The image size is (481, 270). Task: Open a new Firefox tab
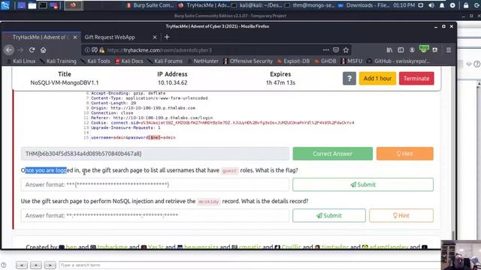click(x=167, y=37)
